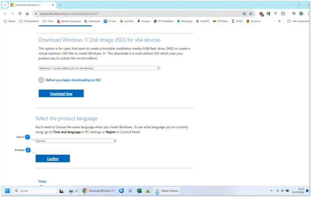Show hidden bookmarks via double chevron
This screenshot has width=311, height=197.
pos(279,21)
